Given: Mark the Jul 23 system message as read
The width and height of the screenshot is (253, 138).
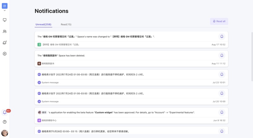Looking at the screenshot, I should point(222,75).
